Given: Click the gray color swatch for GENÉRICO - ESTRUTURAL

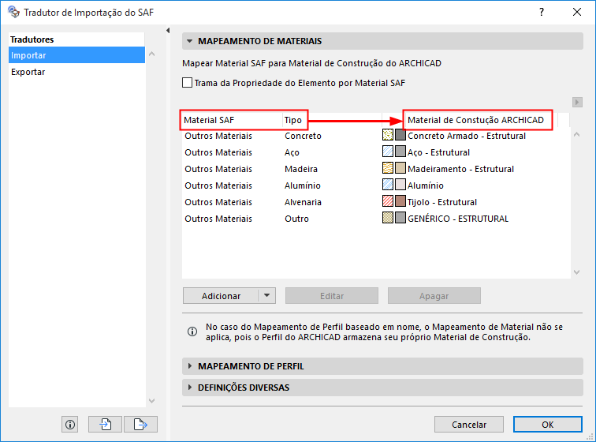Looking at the screenshot, I should (x=400, y=218).
